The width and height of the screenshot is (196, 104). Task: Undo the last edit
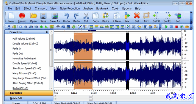point(66,17)
